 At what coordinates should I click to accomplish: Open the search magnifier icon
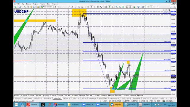click(x=171, y=7)
